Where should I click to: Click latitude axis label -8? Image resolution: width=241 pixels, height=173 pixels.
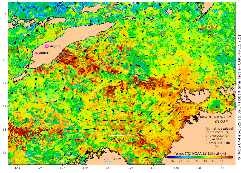(5, 14)
